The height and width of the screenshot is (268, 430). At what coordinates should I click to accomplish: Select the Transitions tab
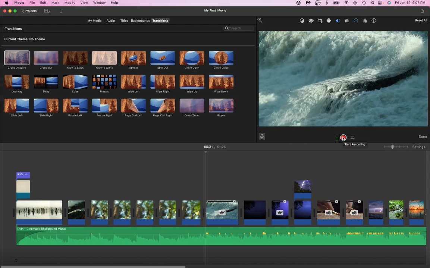(x=160, y=21)
